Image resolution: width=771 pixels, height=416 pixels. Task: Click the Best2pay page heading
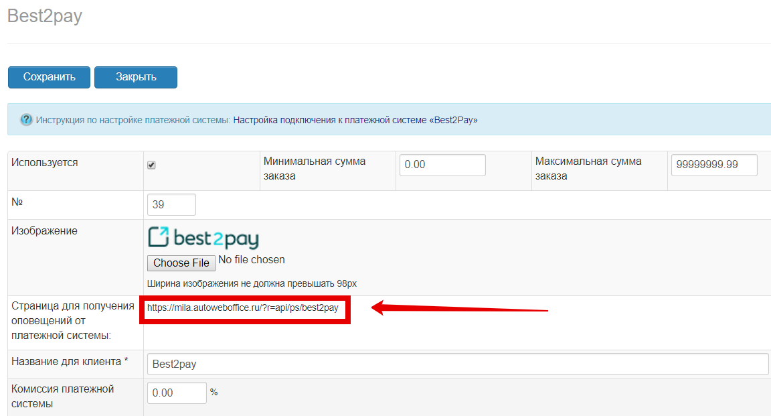point(45,16)
